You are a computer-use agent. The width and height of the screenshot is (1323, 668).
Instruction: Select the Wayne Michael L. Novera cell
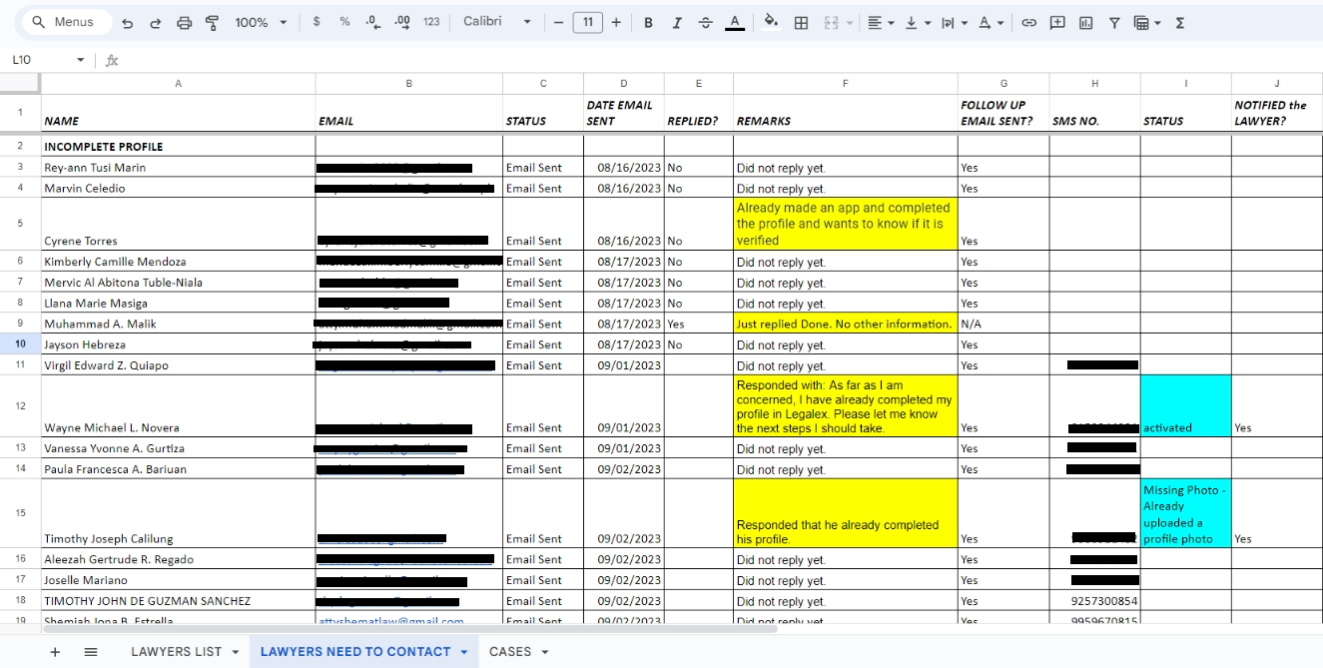pyautogui.click(x=178, y=406)
